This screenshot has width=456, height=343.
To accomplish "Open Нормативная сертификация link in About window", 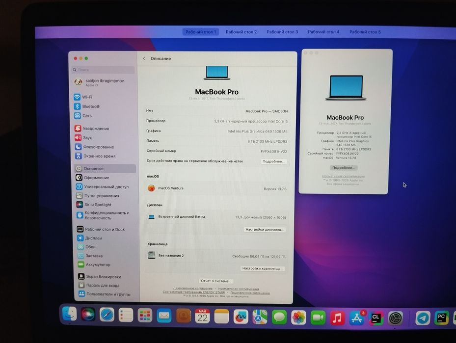I will click(x=344, y=177).
